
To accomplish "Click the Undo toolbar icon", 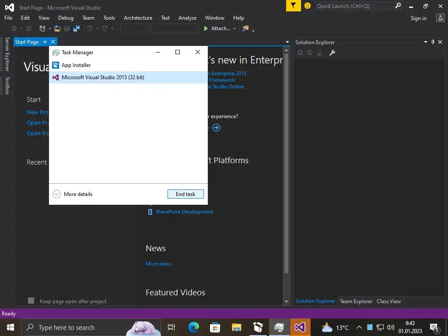I will coord(90,28).
